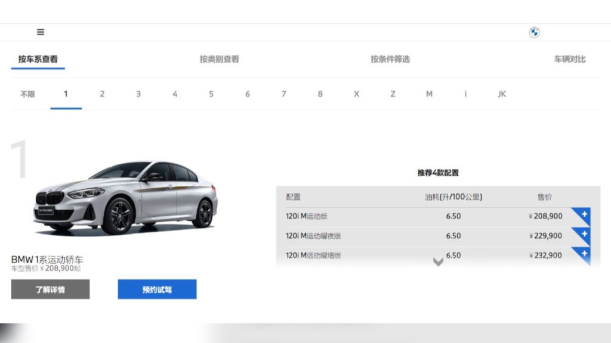Click the BMW 1系运动轿车 title
The image size is (611, 343).
[47, 260]
